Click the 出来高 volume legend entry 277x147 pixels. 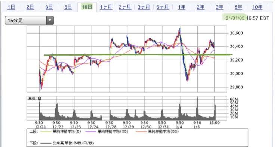pyautogui.click(x=67, y=143)
